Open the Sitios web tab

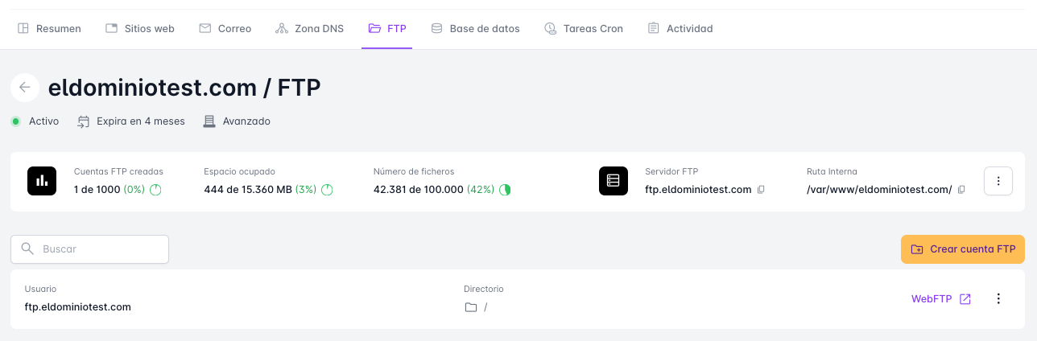click(x=140, y=28)
